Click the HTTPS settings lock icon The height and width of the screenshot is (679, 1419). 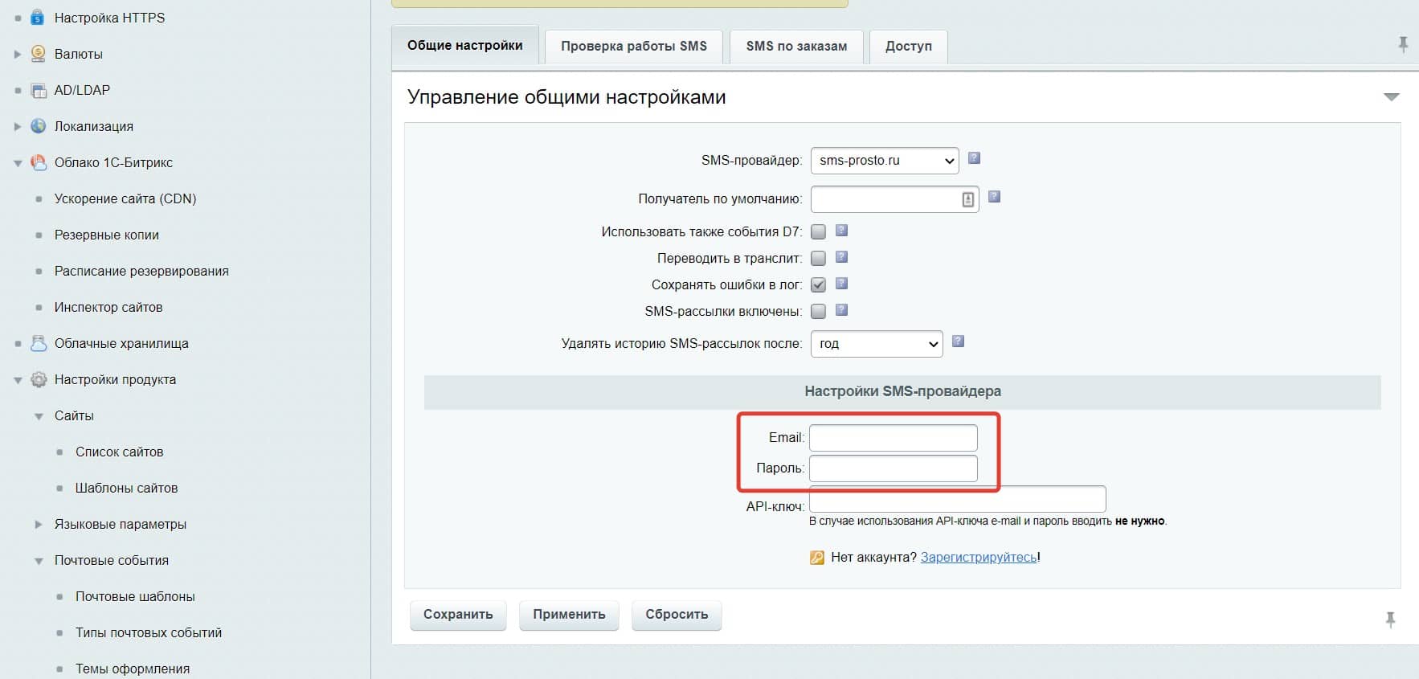pyautogui.click(x=38, y=18)
